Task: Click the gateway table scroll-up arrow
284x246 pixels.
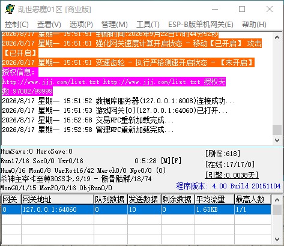Action: (x=277, y=200)
